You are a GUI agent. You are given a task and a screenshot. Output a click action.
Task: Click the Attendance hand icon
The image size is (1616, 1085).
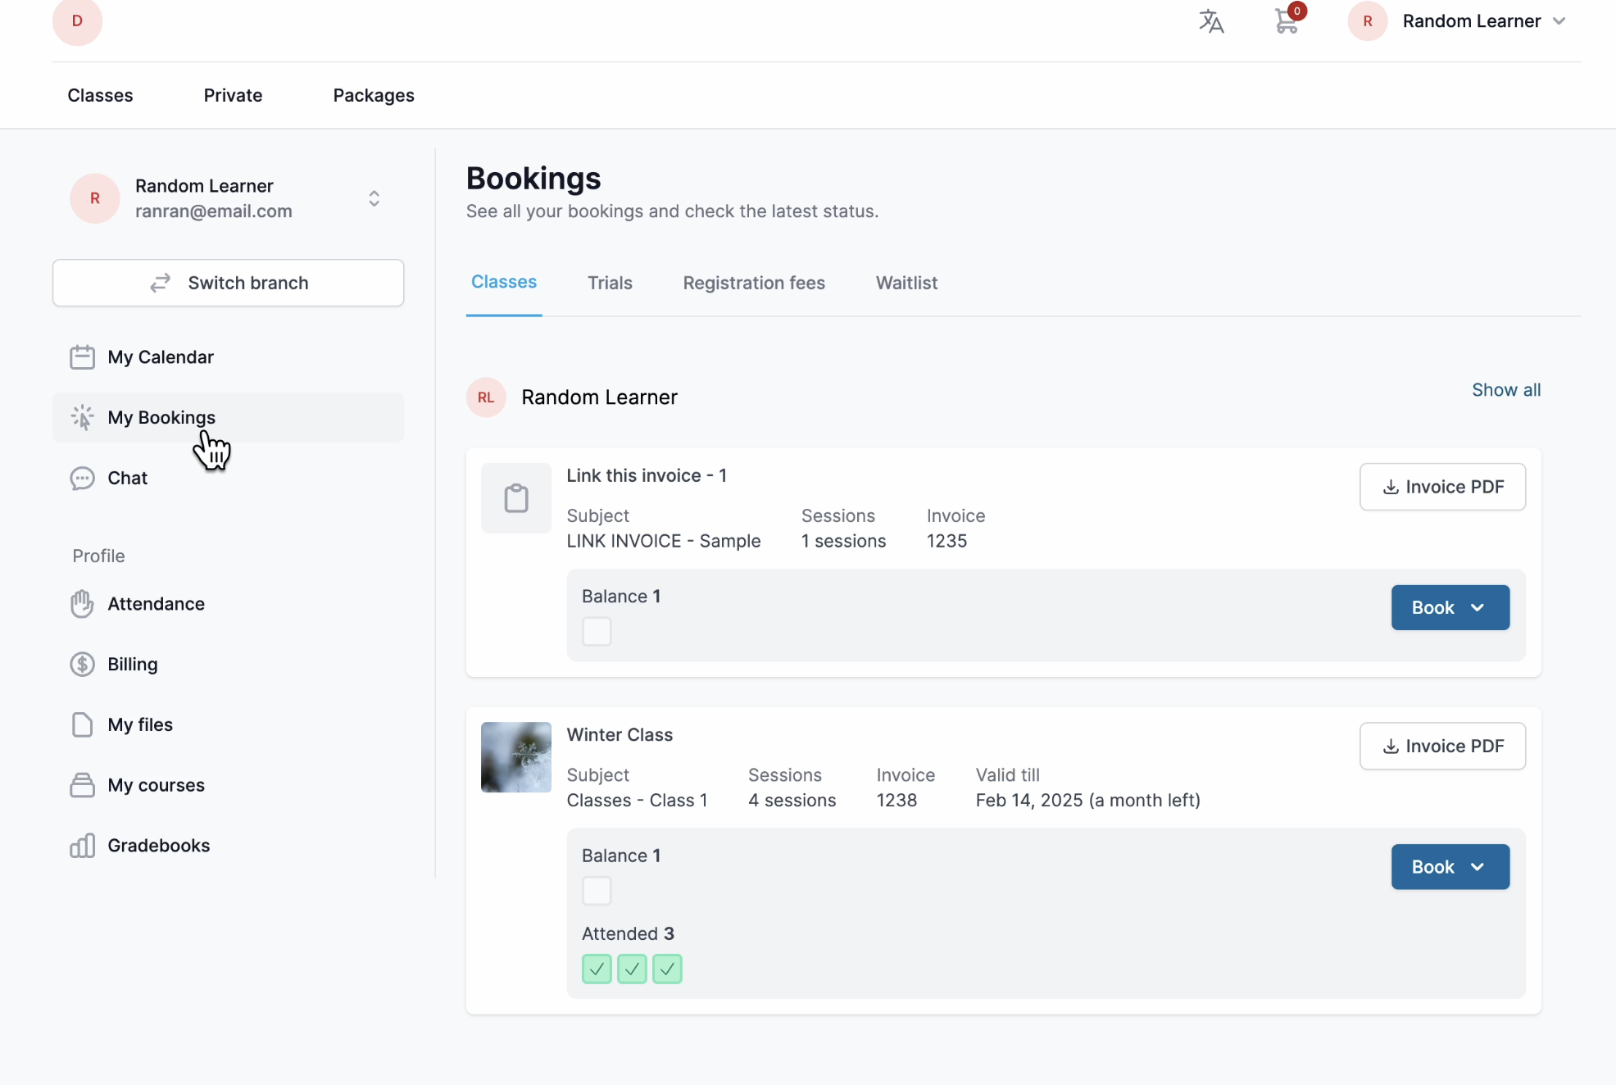pyautogui.click(x=82, y=604)
